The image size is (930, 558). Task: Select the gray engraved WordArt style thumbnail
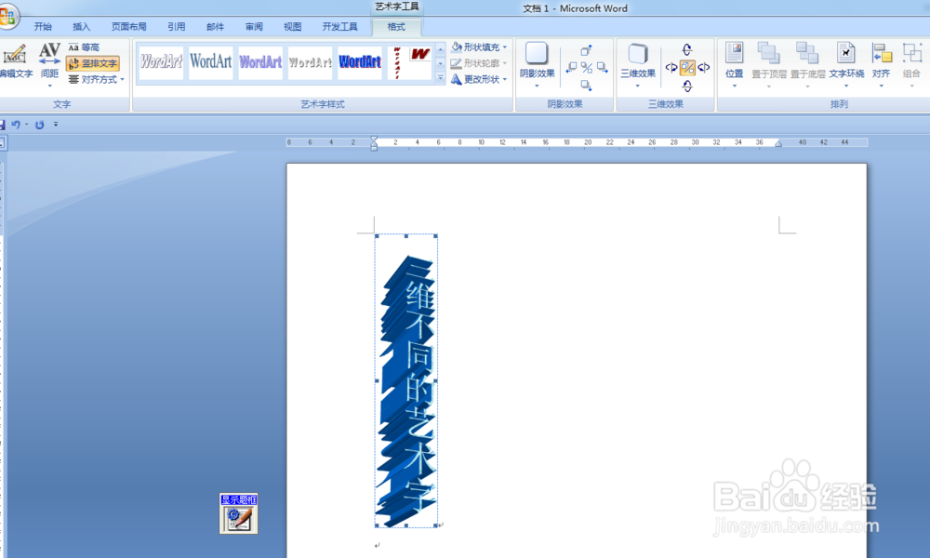[x=311, y=61]
